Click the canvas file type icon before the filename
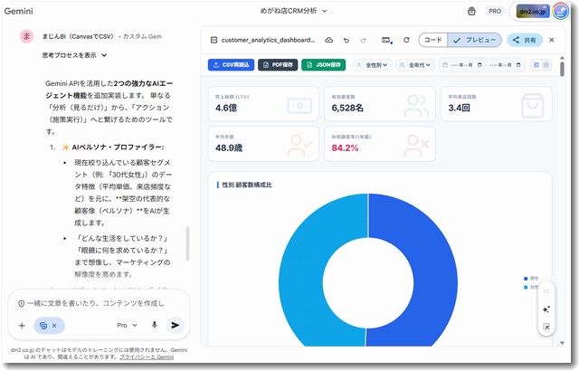The height and width of the screenshot is (371, 579). (x=214, y=40)
